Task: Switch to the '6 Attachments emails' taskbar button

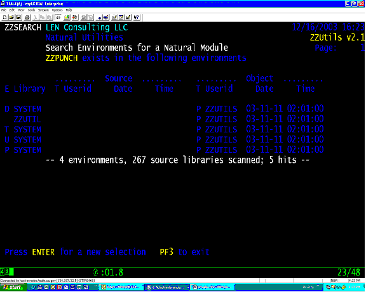Action: (167, 288)
